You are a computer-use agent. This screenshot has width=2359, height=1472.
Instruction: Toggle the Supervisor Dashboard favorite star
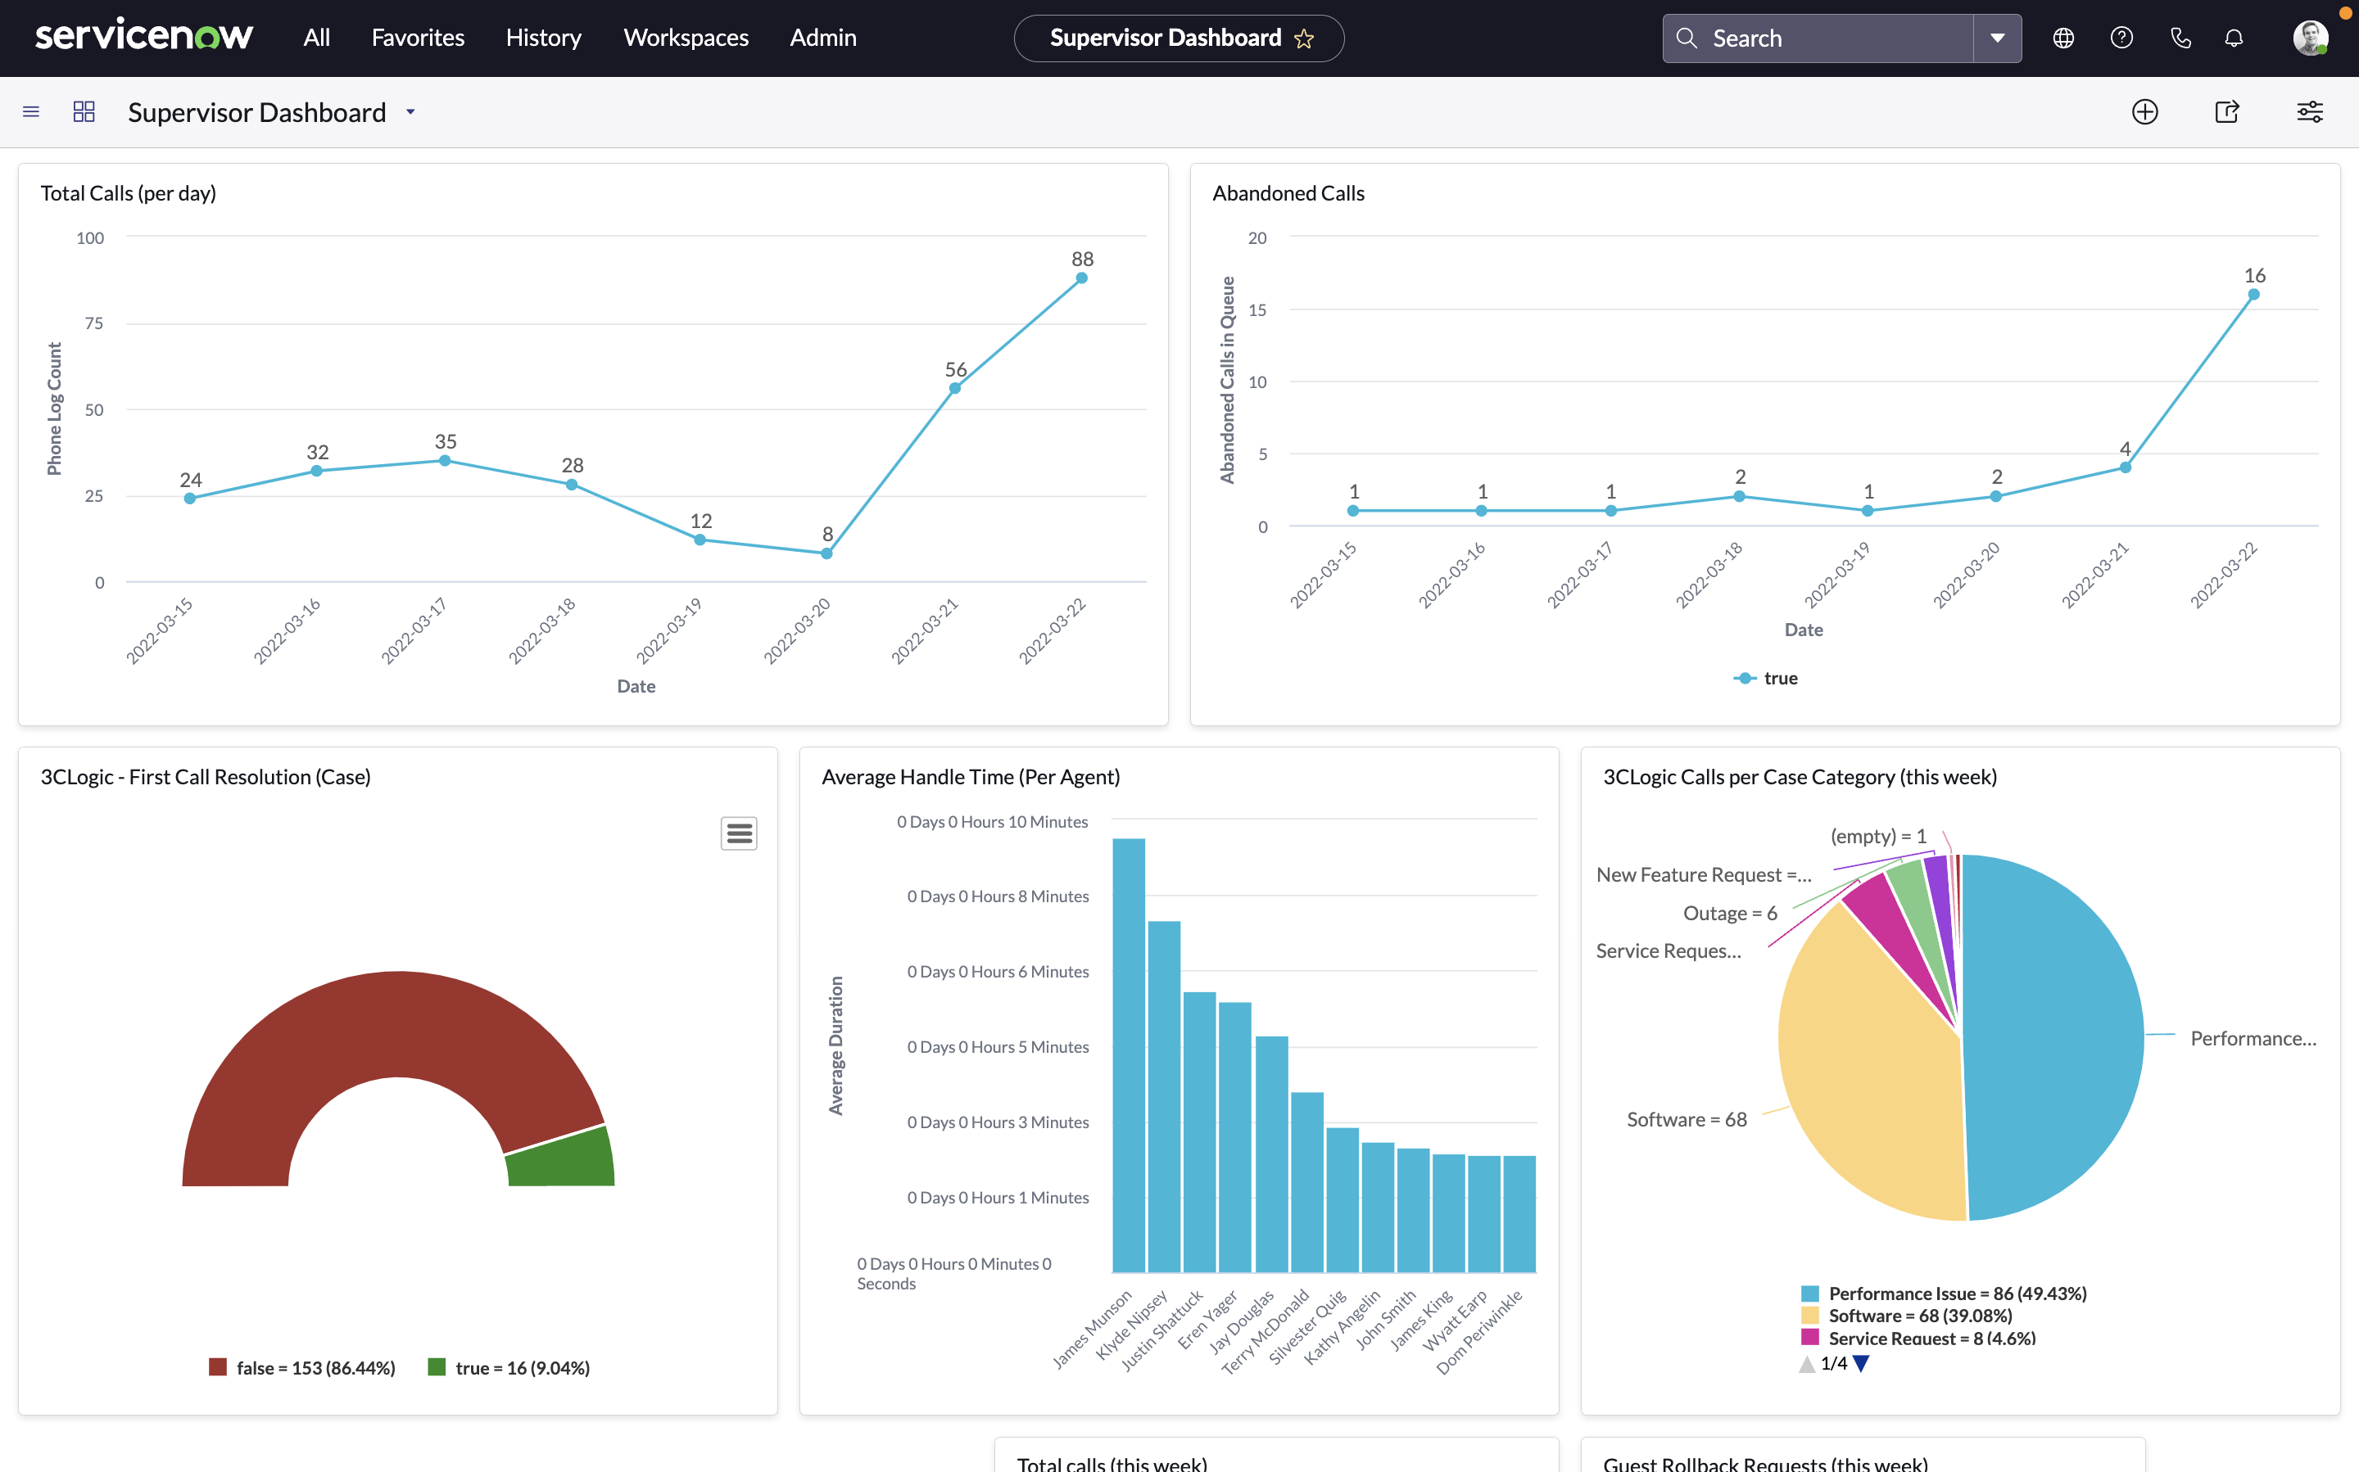(x=1306, y=38)
